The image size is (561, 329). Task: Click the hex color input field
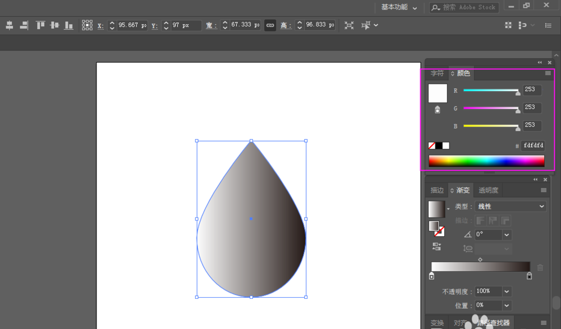[x=532, y=145]
